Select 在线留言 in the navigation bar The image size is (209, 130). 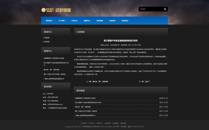pyautogui.click(x=112, y=21)
